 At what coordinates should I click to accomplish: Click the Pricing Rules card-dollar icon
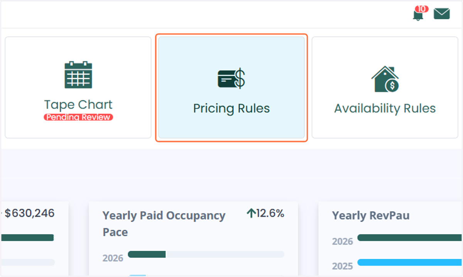click(231, 78)
